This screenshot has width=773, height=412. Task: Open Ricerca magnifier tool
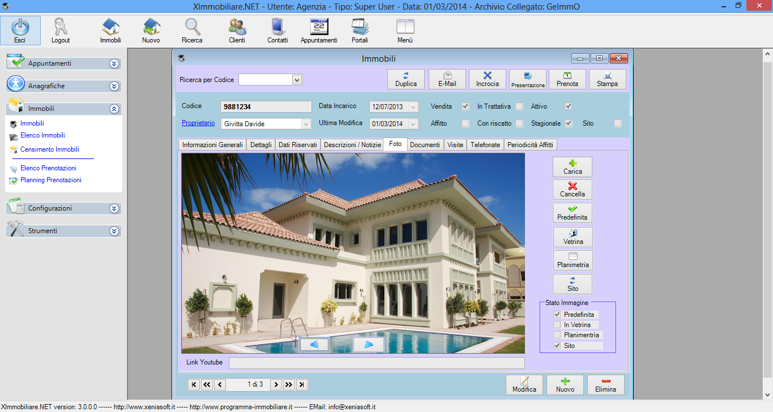click(x=192, y=31)
